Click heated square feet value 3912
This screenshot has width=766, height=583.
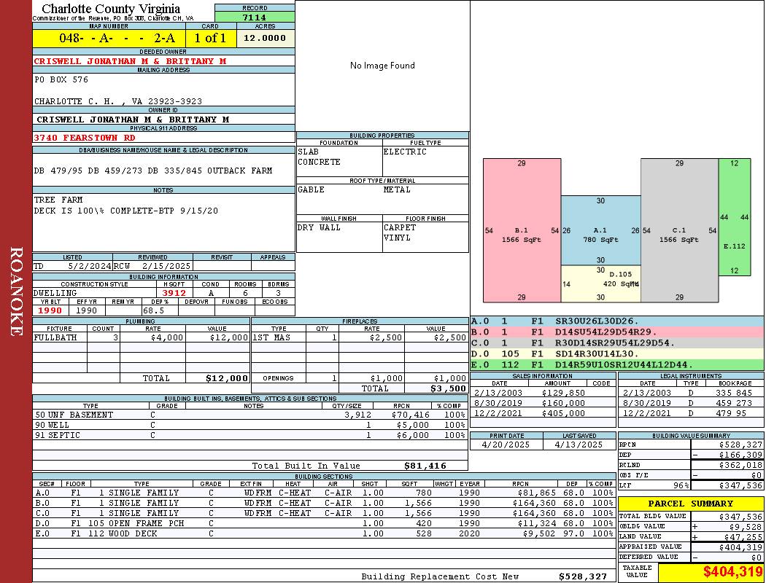[174, 293]
